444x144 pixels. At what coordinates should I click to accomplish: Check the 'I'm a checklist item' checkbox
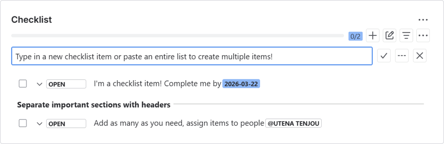point(23,84)
